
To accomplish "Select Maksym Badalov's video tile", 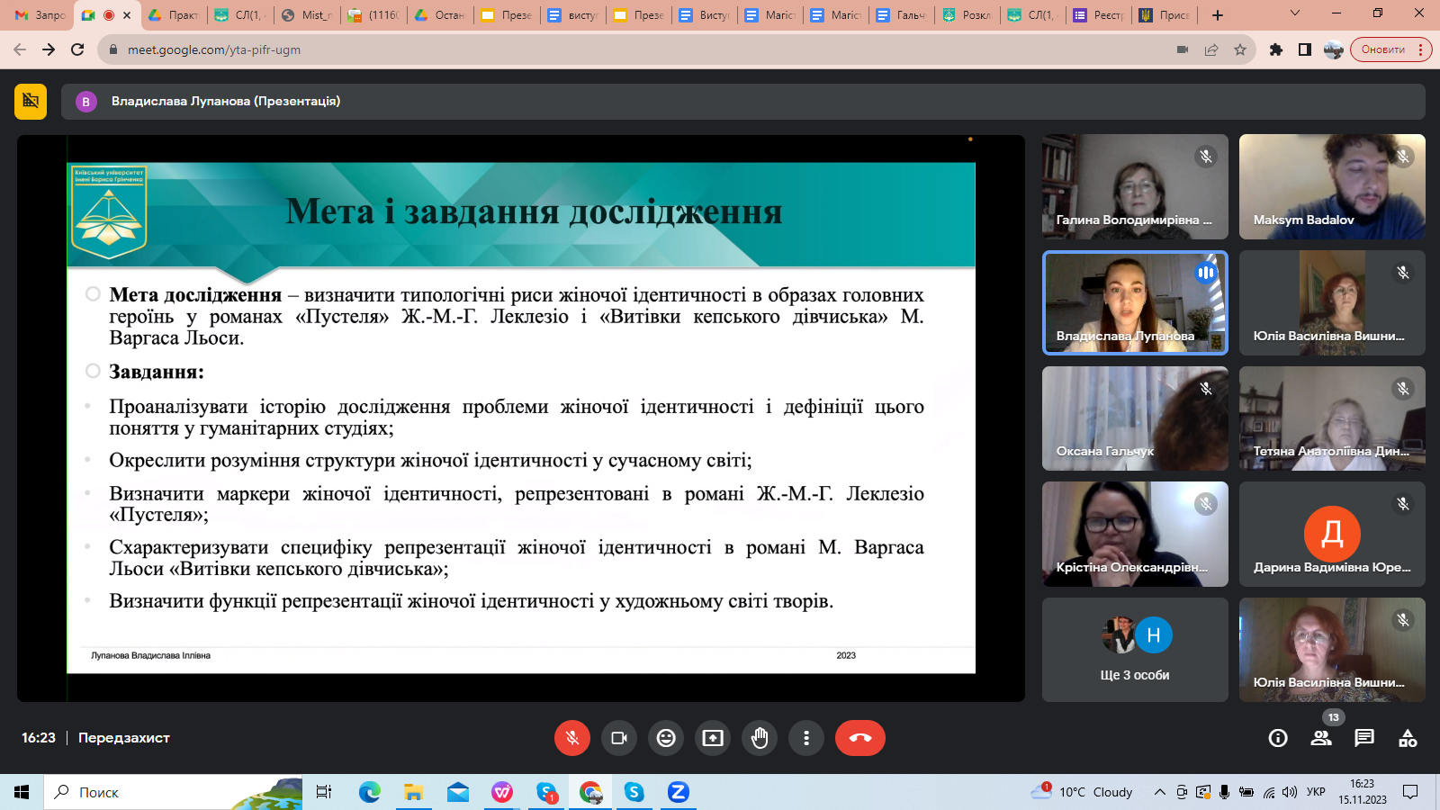I will pos(1332,186).
